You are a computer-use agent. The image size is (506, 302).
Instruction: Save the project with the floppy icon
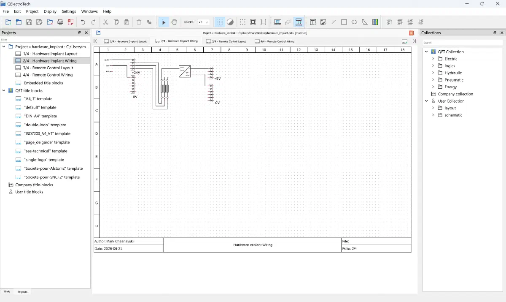pos(29,22)
